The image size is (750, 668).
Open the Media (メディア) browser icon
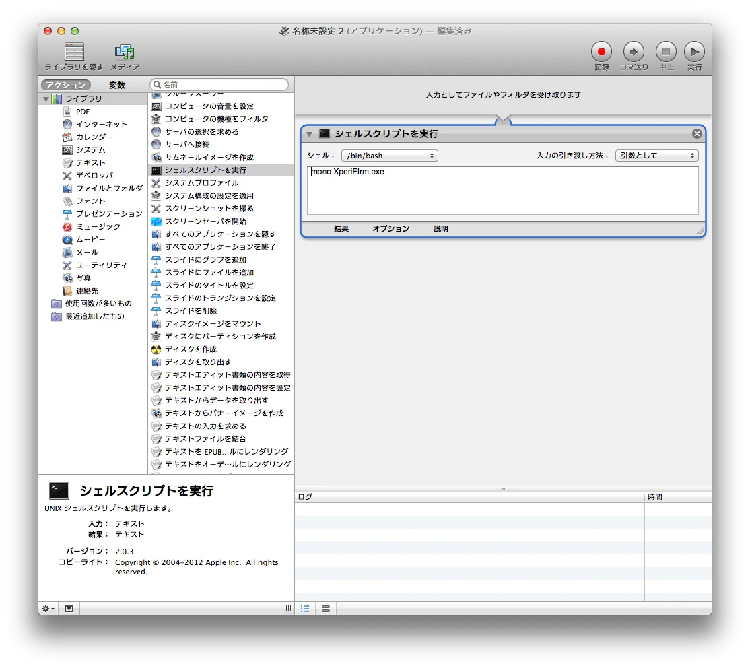click(125, 52)
